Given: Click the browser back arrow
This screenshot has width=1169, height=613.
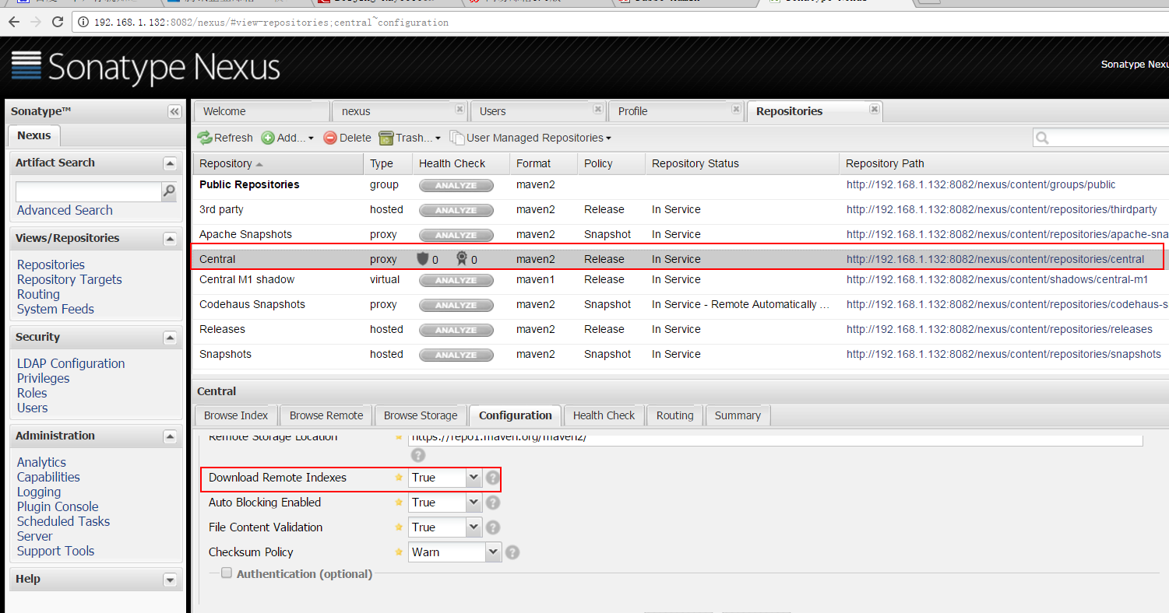Looking at the screenshot, I should [14, 22].
